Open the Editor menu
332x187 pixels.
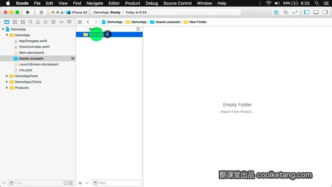[x=114, y=3]
